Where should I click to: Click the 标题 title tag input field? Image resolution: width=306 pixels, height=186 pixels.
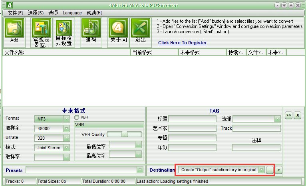(x=192, y=119)
